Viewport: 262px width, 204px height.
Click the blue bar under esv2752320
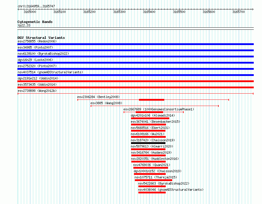click(x=135, y=69)
